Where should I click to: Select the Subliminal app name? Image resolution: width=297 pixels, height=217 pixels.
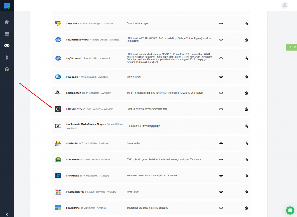pyautogui.click(x=74, y=208)
